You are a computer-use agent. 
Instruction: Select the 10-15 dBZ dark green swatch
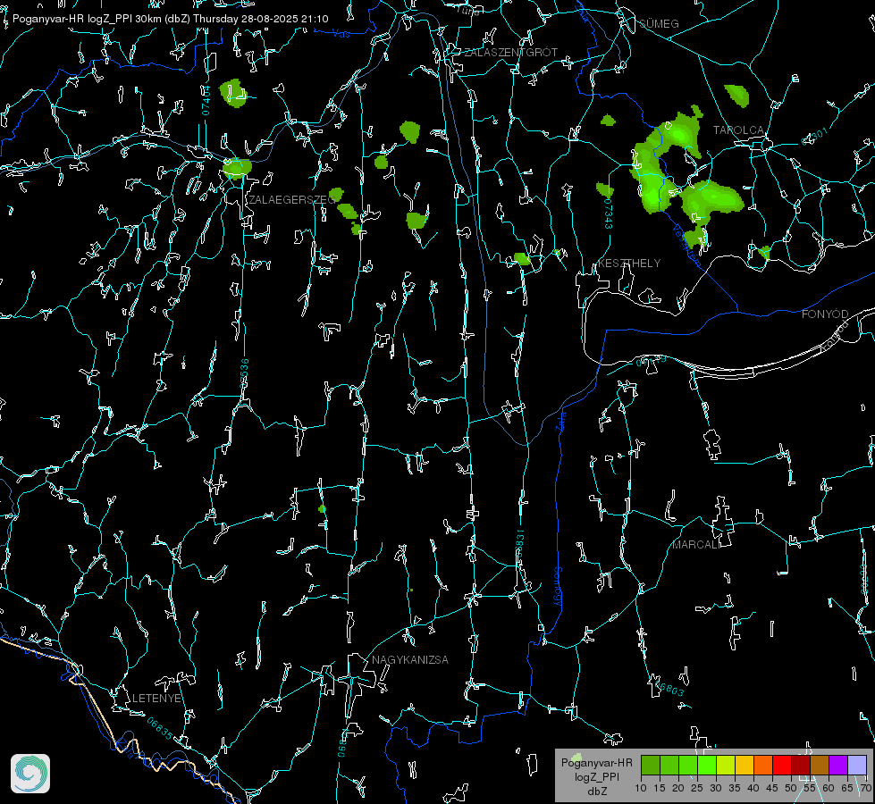(651, 765)
